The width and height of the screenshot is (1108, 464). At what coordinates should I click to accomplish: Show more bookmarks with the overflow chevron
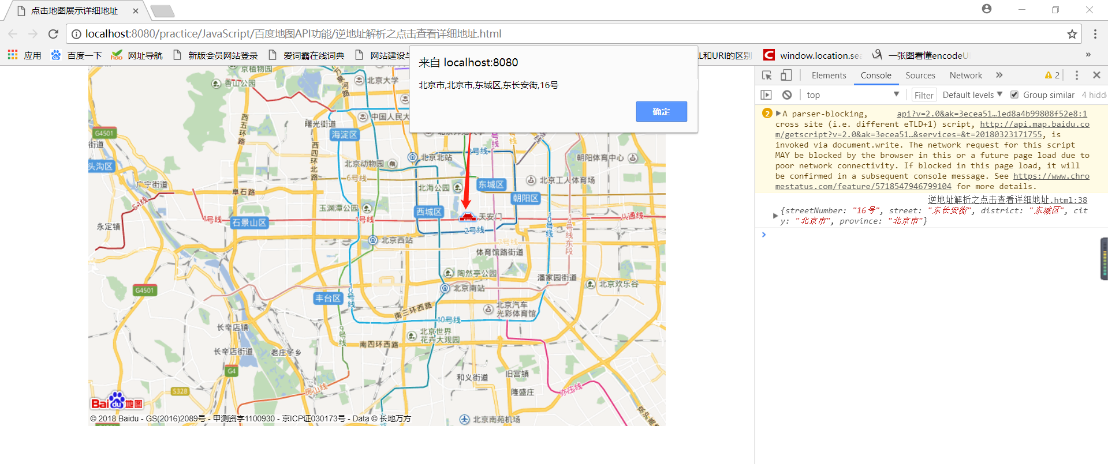coord(1088,55)
